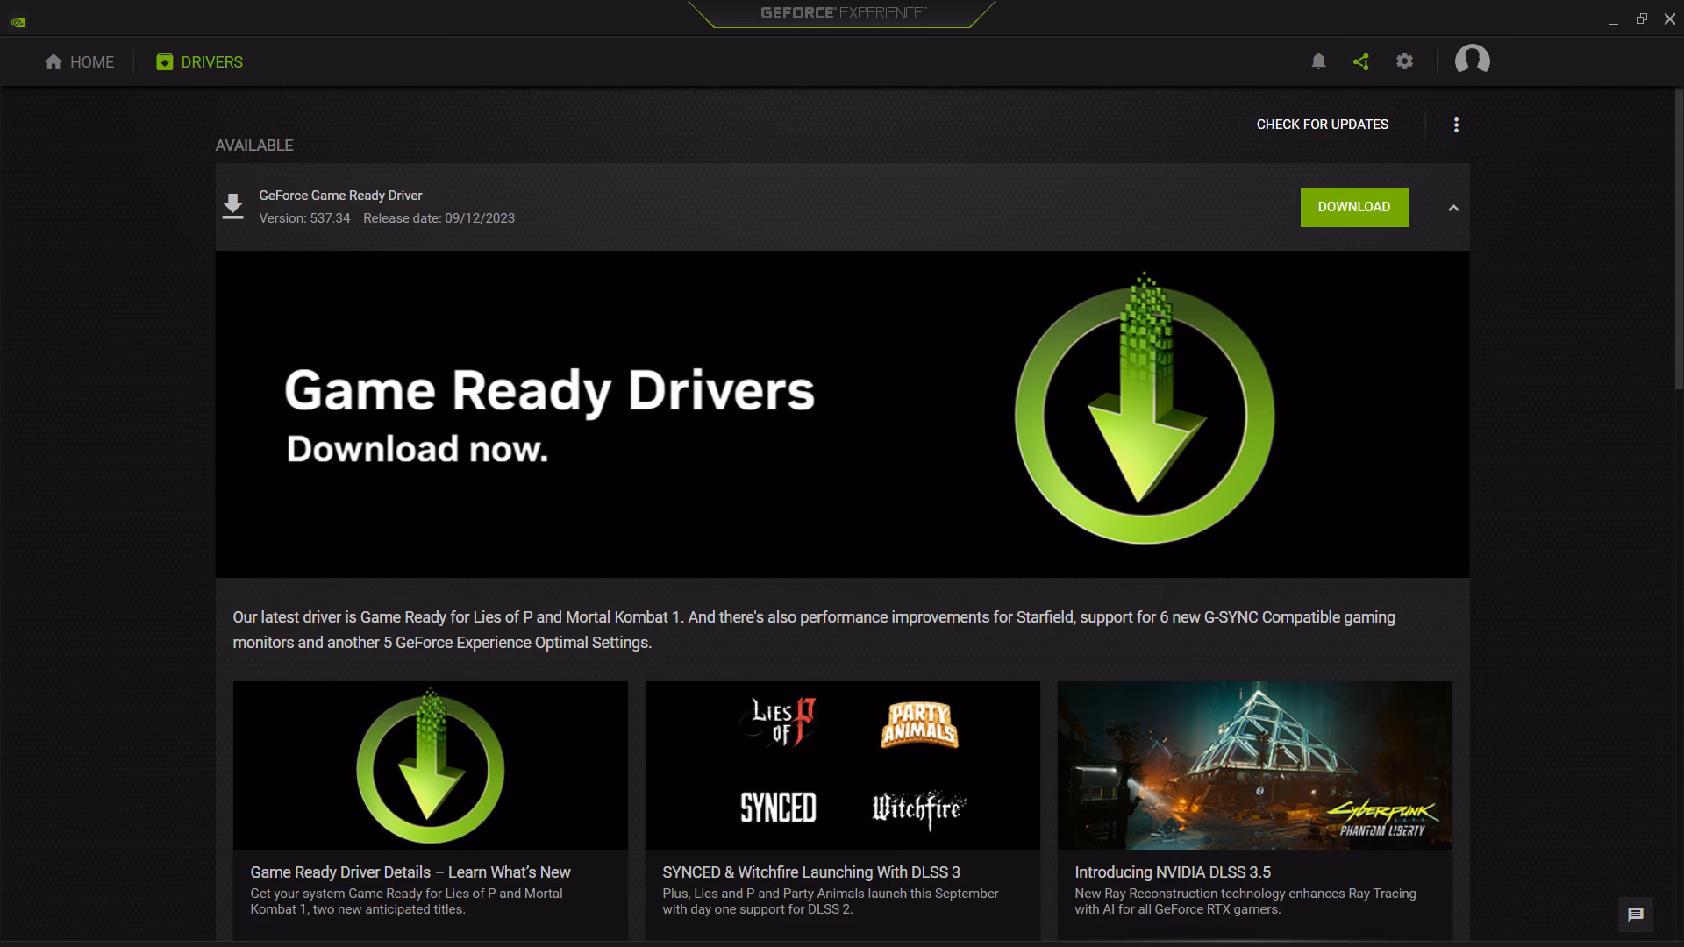This screenshot has width=1684, height=947.
Task: Open SYNCED & Witchfire games thumbnail
Action: point(843,765)
